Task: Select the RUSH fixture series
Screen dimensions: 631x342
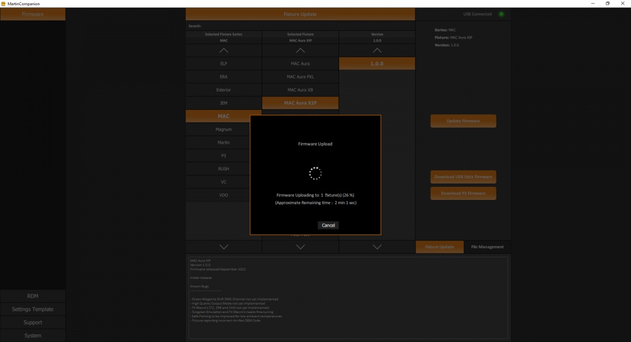Action: point(223,169)
